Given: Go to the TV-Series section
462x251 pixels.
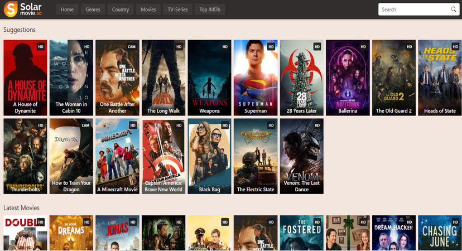Looking at the screenshot, I should 177,9.
